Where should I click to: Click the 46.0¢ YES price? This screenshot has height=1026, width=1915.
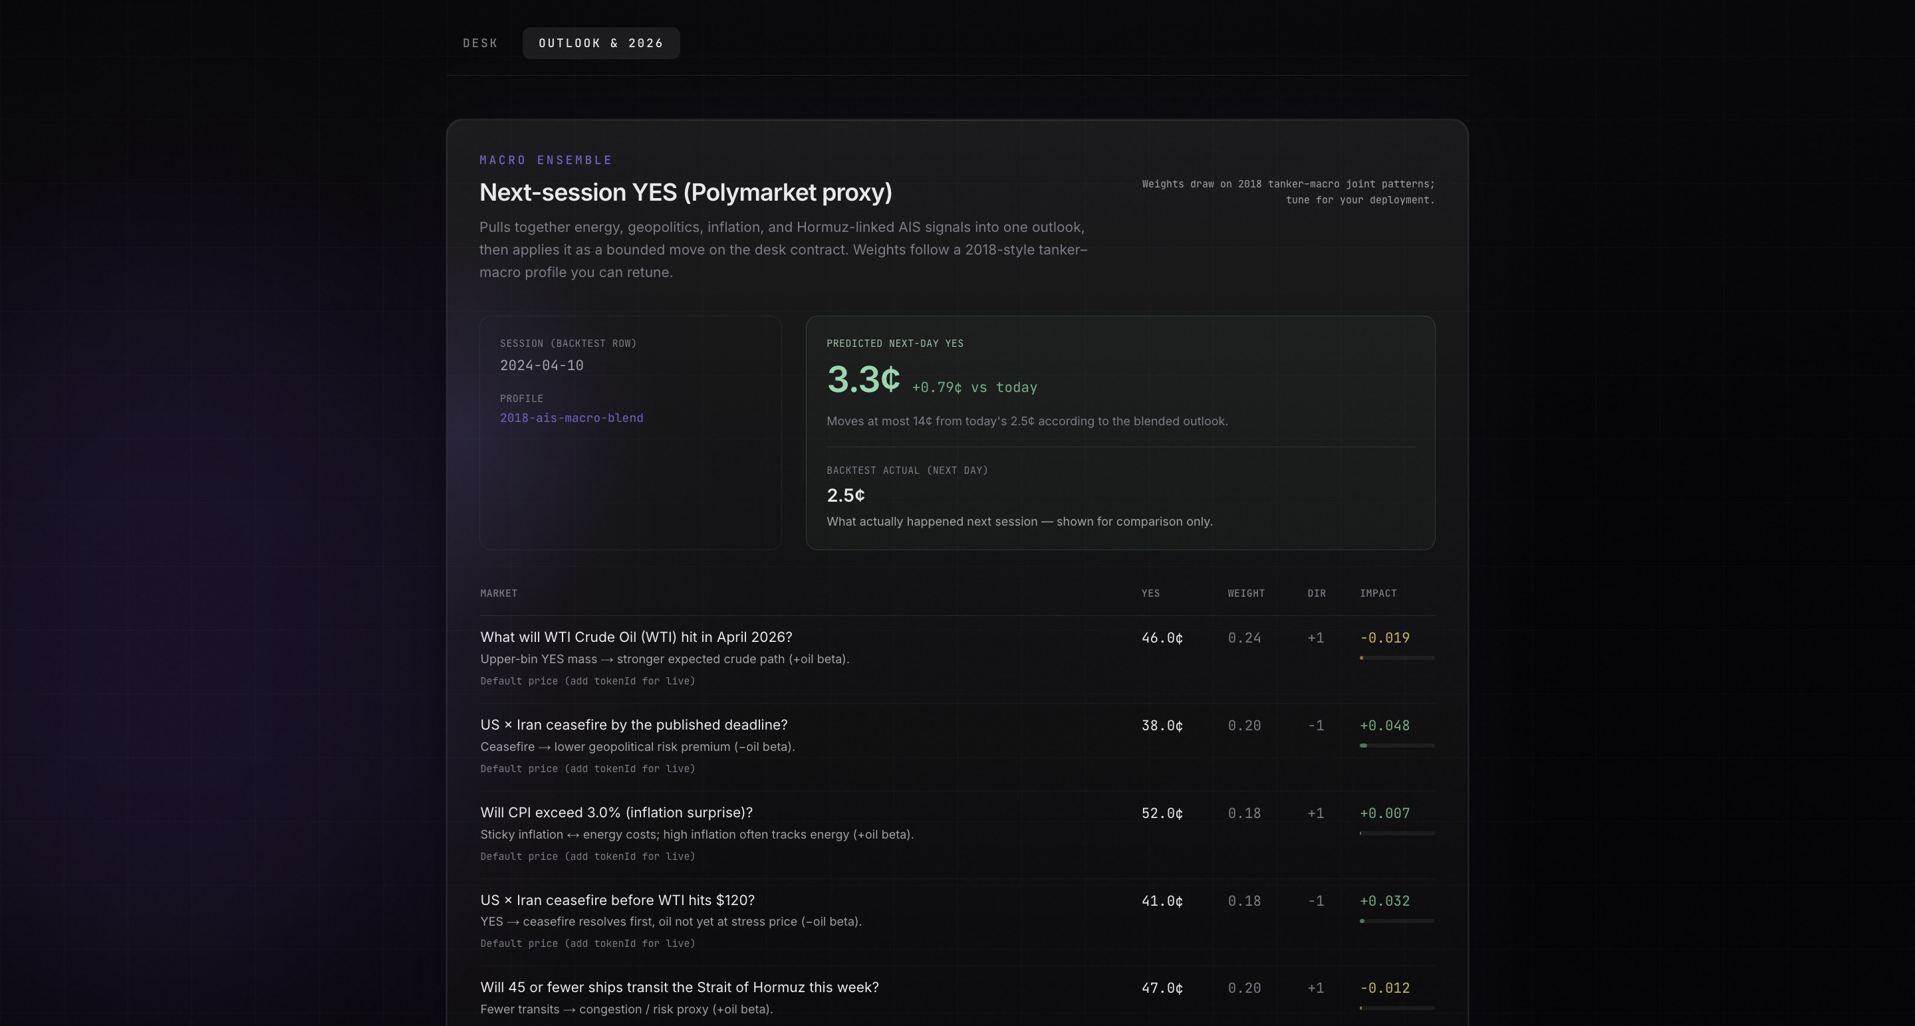(x=1162, y=638)
